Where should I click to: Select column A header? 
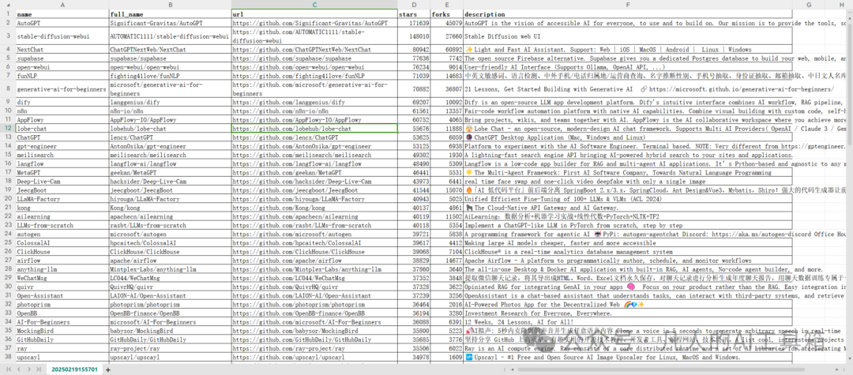pos(62,5)
